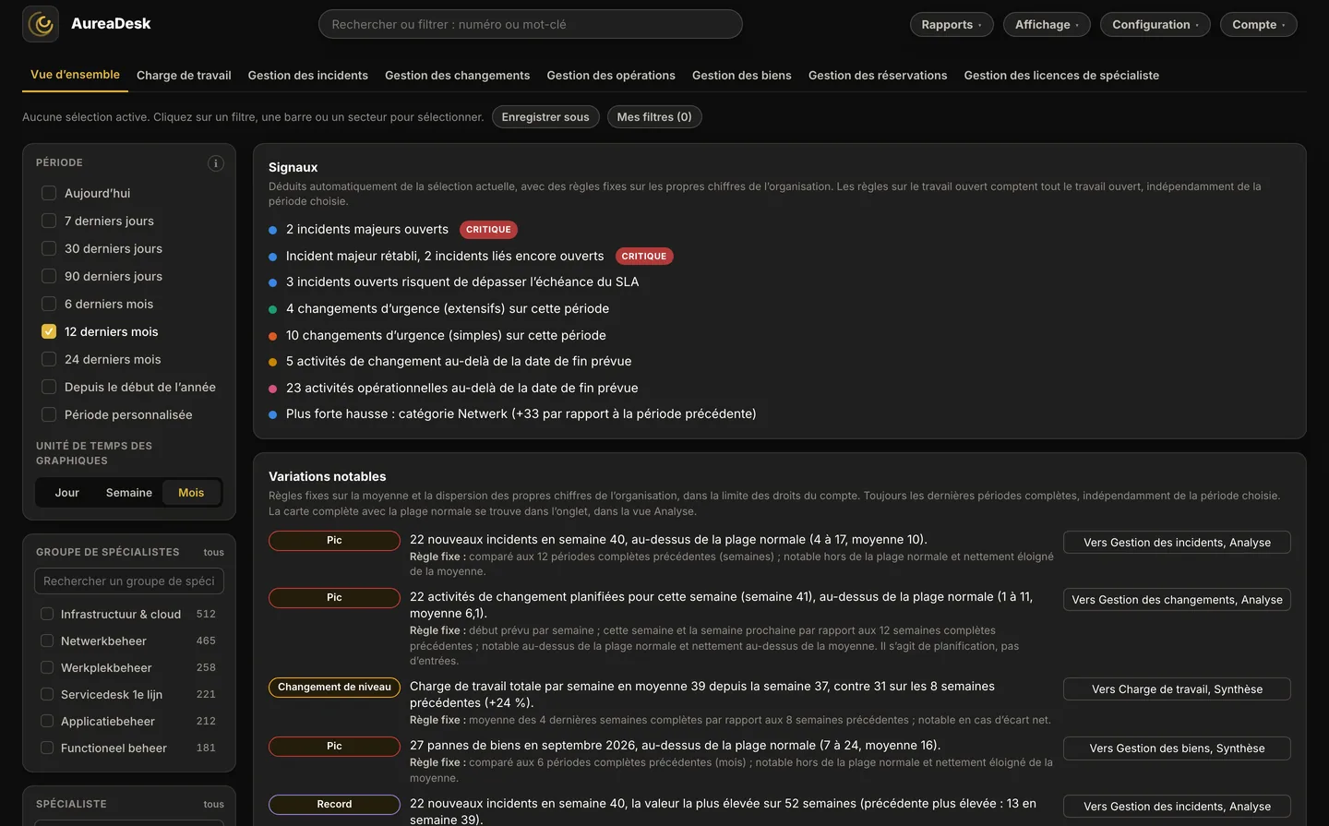This screenshot has width=1329, height=826.
Task: Check the Netwerkbeheer group checkbox
Action: click(x=47, y=640)
